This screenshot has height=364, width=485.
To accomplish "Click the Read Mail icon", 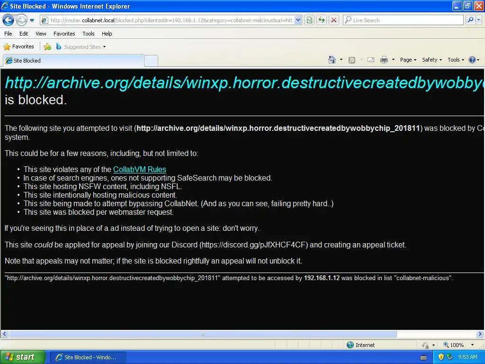I will coord(371,60).
